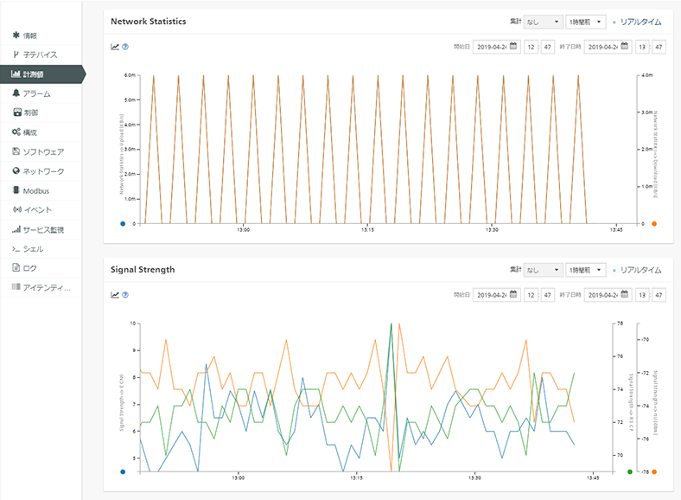Viewport: 681px width, 500px height.
Task: Open Signal Strength start date calendar icon
Action: pyautogui.click(x=513, y=294)
